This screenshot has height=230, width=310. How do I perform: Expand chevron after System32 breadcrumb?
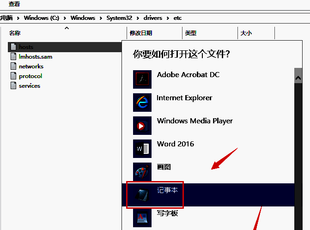[x=138, y=18]
